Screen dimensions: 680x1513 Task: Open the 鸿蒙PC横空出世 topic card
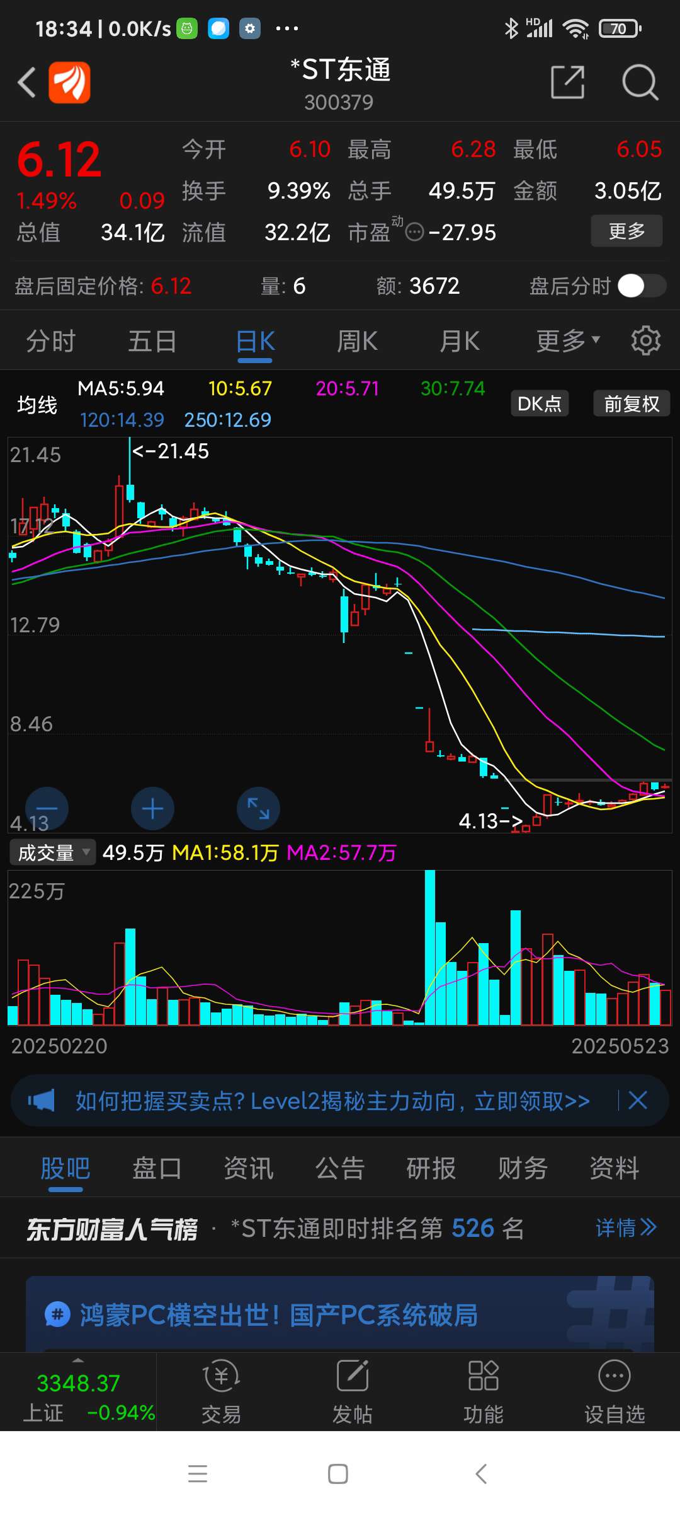click(340, 1315)
